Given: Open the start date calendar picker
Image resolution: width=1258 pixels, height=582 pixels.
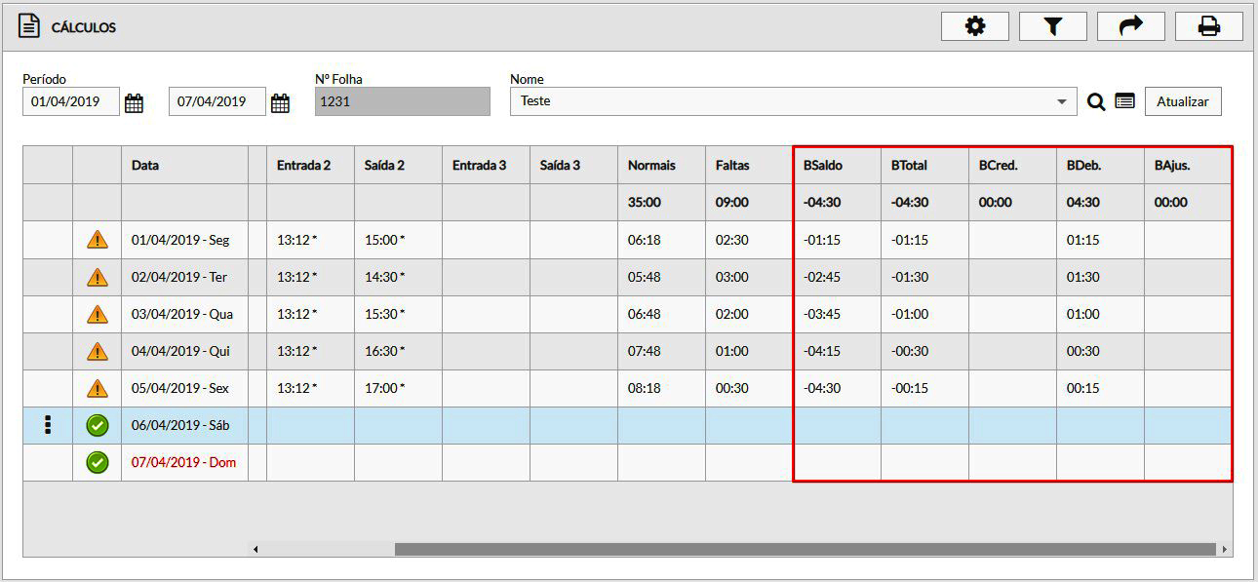Looking at the screenshot, I should tap(134, 102).
